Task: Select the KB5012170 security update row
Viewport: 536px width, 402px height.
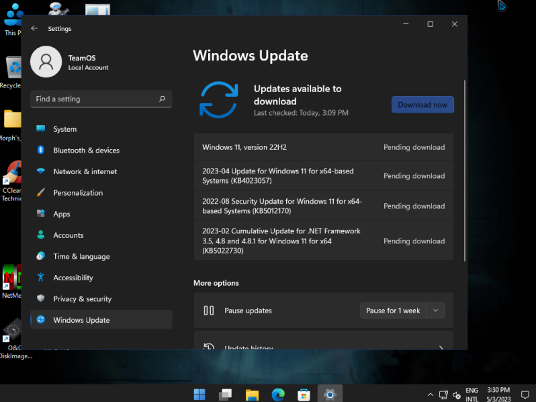Action: tap(323, 206)
